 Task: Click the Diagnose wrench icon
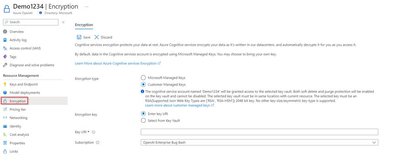tap(5, 65)
